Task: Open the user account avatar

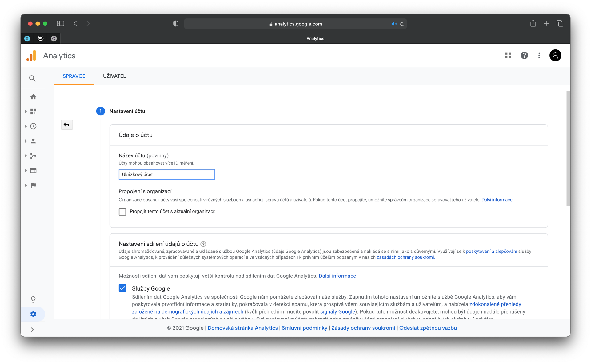Action: (x=555, y=55)
